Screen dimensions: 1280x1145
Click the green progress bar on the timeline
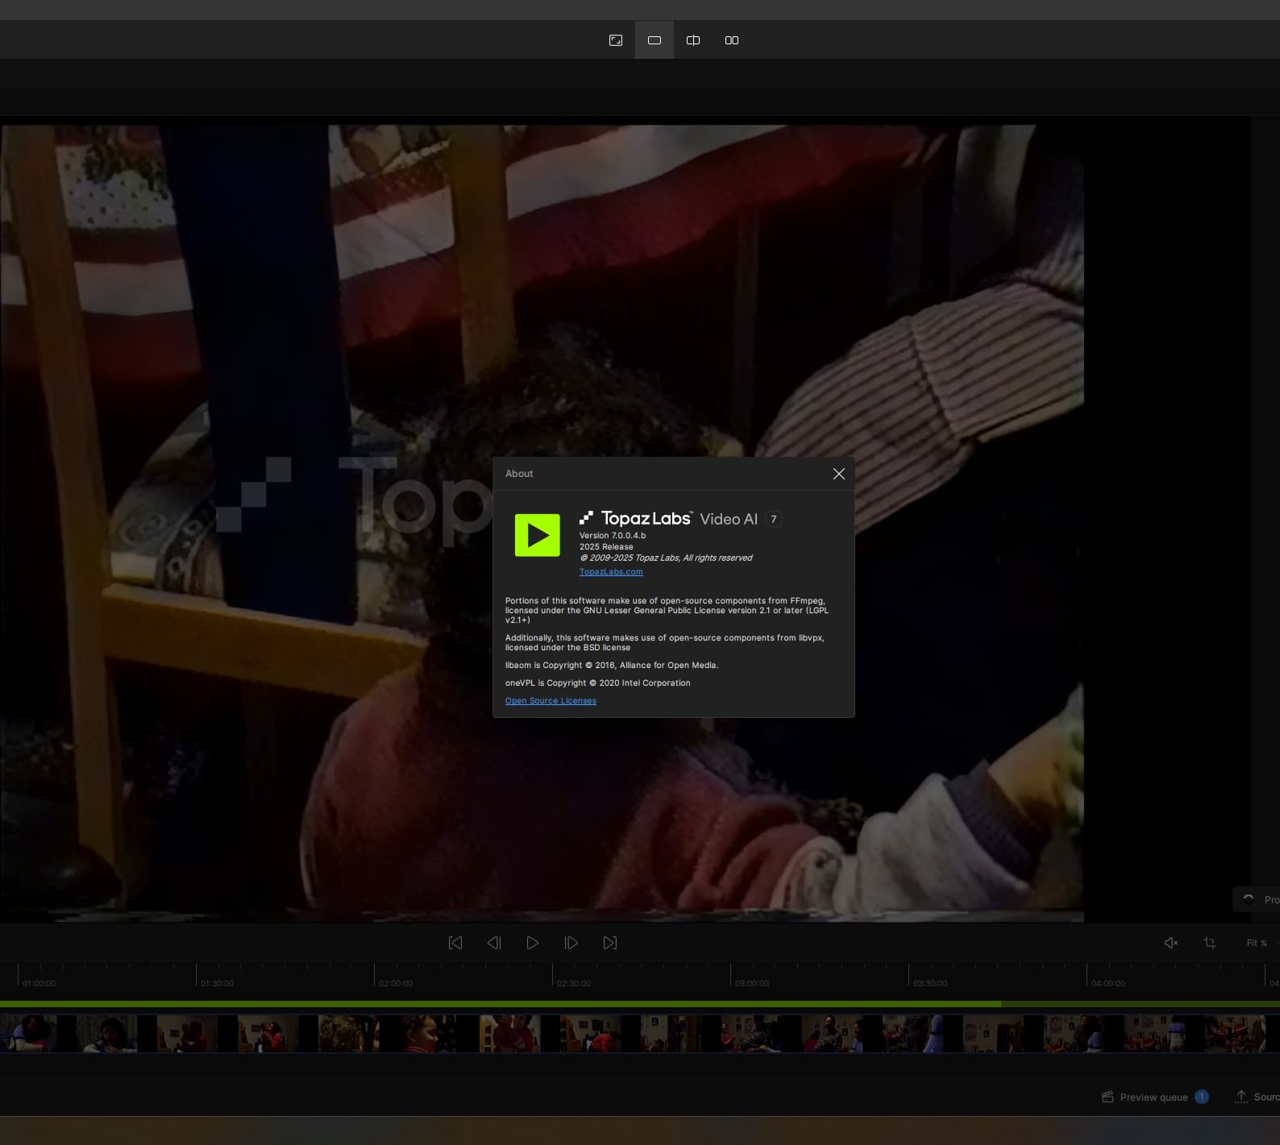[x=500, y=1004]
